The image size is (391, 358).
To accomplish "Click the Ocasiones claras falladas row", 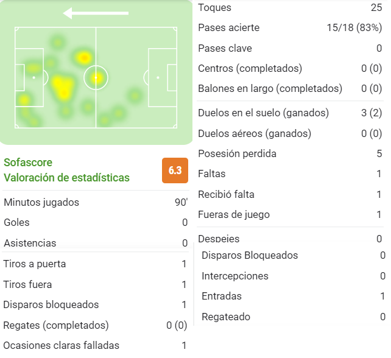I will [x=95, y=346].
